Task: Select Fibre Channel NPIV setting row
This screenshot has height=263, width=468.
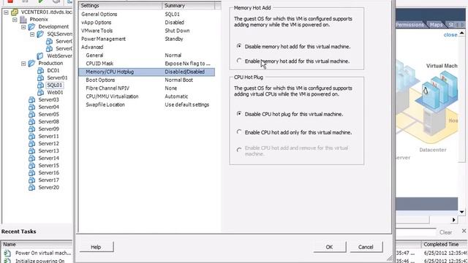Action: click(146, 88)
